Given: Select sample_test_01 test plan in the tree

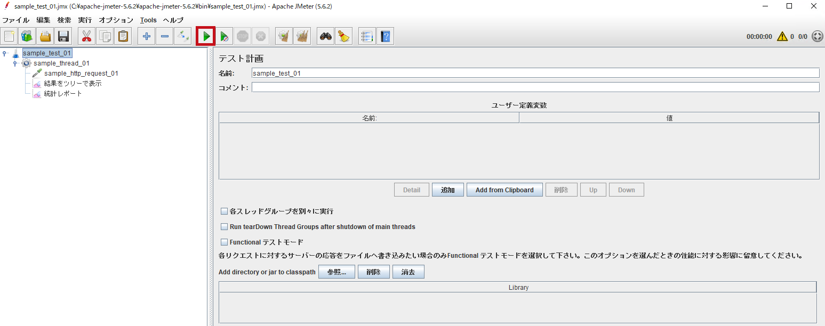Looking at the screenshot, I should (x=47, y=53).
